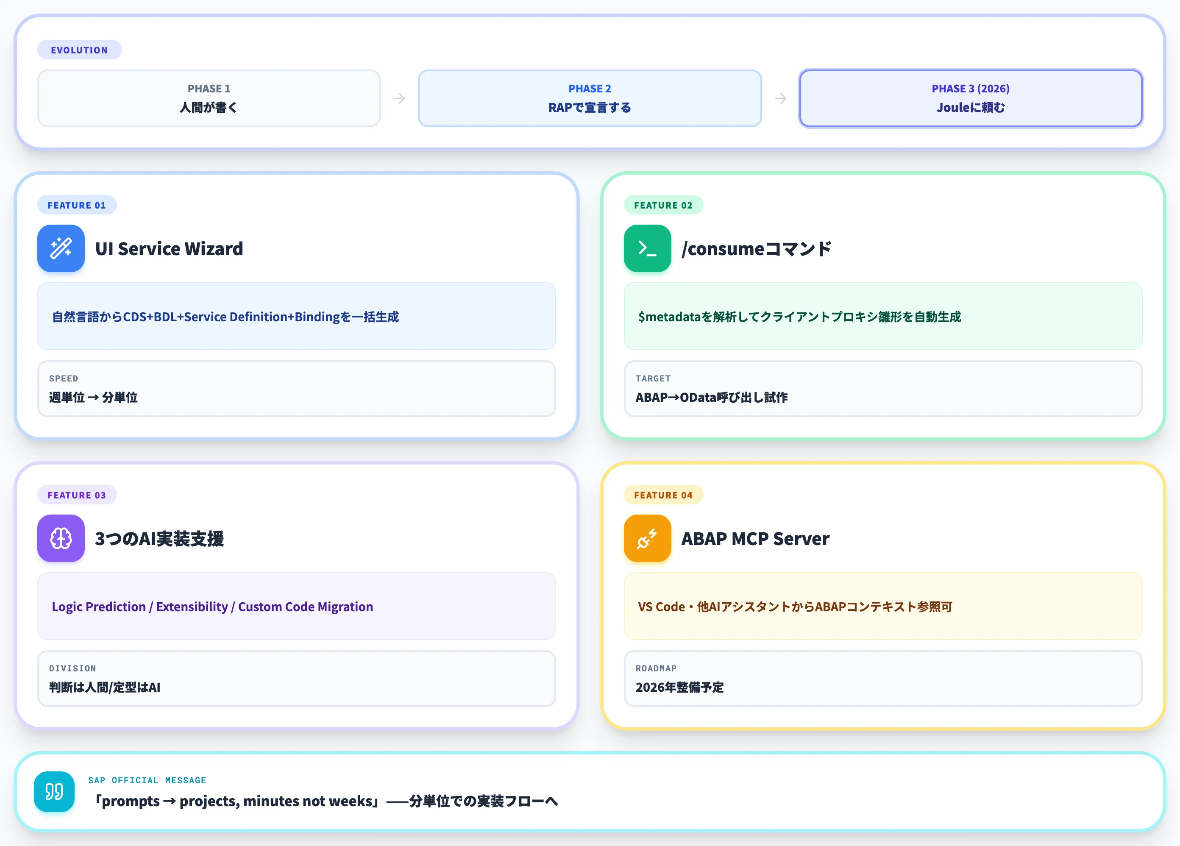1180x846 pixels.
Task: Click the orange plug icon for ABAP MCP Server
Action: tap(647, 538)
